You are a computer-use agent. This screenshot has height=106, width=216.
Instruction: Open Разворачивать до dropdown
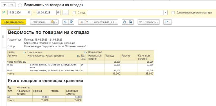(x=104, y=22)
